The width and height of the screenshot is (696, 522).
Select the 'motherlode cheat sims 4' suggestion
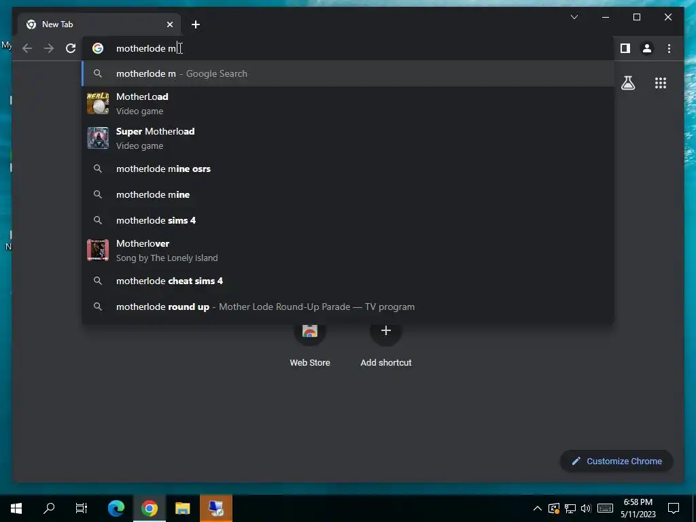pyautogui.click(x=349, y=281)
